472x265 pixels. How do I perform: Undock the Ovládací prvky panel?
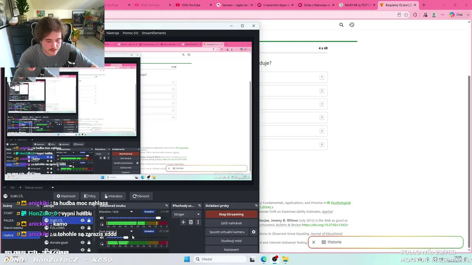click(256, 206)
